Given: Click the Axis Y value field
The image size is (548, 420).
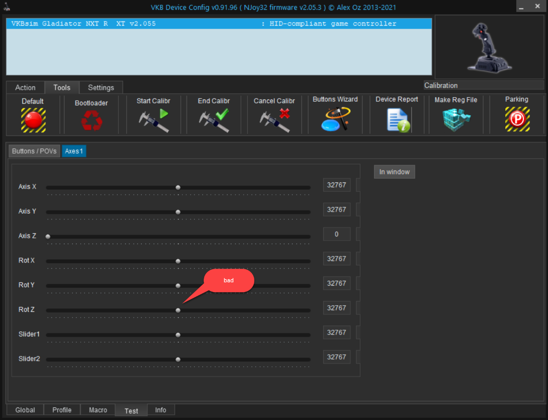Looking at the screenshot, I should click(x=336, y=210).
